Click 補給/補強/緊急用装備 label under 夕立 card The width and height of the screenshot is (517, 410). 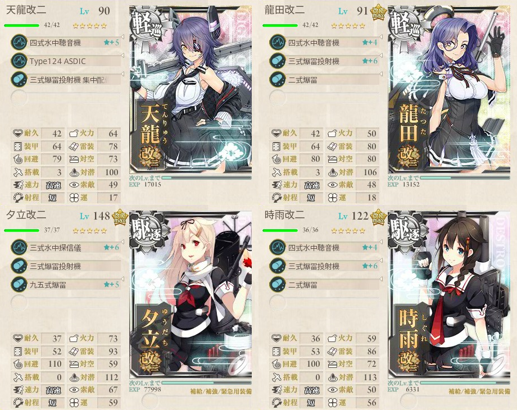pyautogui.click(x=221, y=391)
